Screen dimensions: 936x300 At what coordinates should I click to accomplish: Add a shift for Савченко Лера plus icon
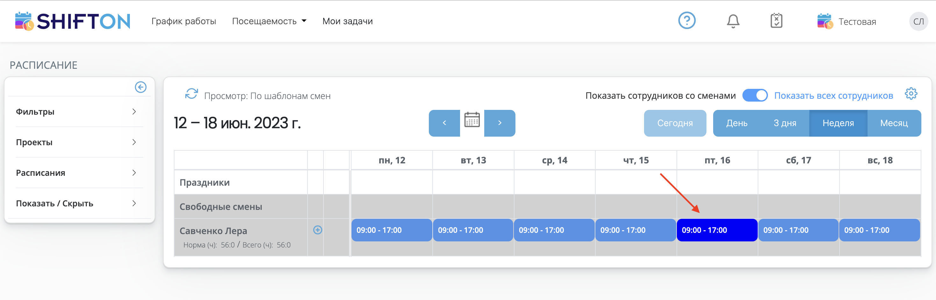318,230
